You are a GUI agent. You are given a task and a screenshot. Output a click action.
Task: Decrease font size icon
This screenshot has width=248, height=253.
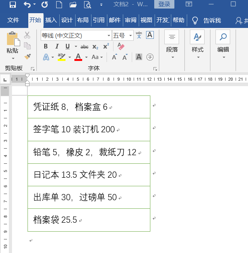[125, 57]
